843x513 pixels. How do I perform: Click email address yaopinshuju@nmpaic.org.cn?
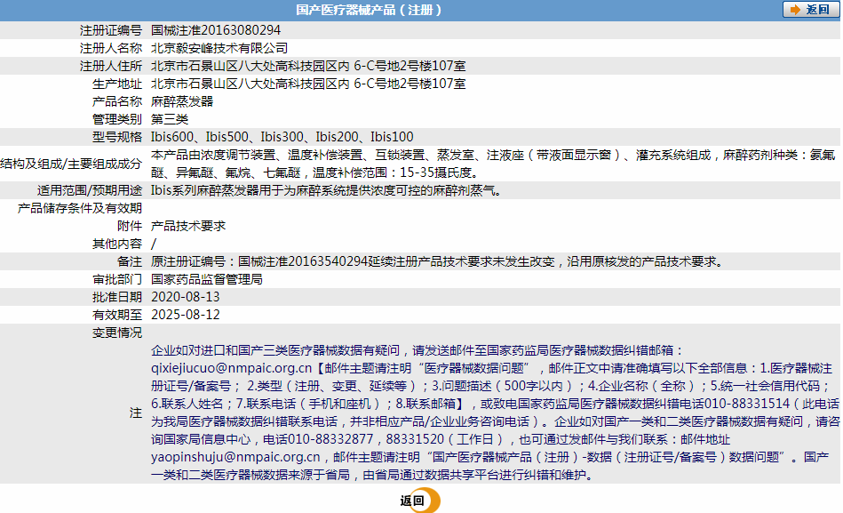pyautogui.click(x=235, y=457)
